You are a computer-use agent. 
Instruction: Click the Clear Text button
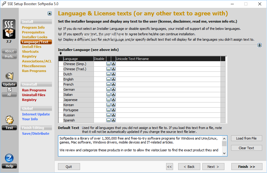tap(246, 148)
